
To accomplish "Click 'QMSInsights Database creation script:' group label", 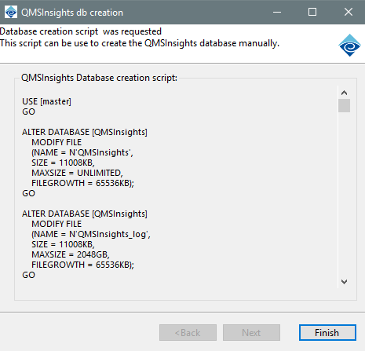I will [99, 78].
